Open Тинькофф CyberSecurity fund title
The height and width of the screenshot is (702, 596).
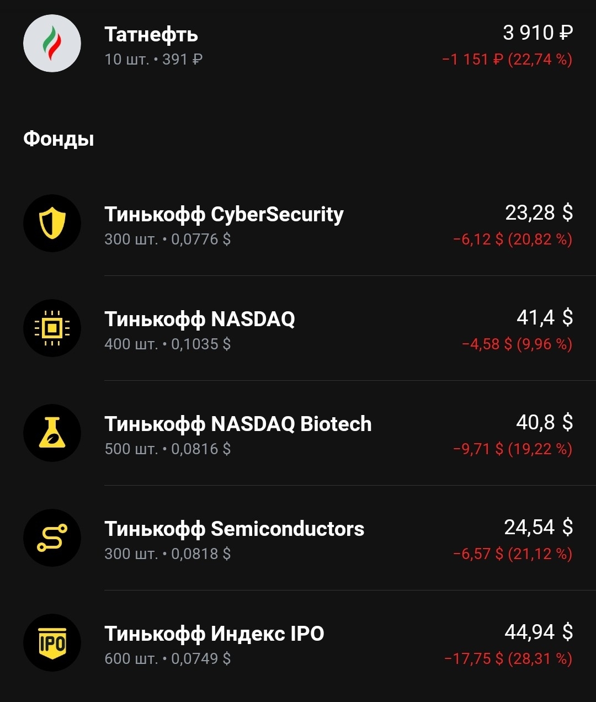point(224,214)
